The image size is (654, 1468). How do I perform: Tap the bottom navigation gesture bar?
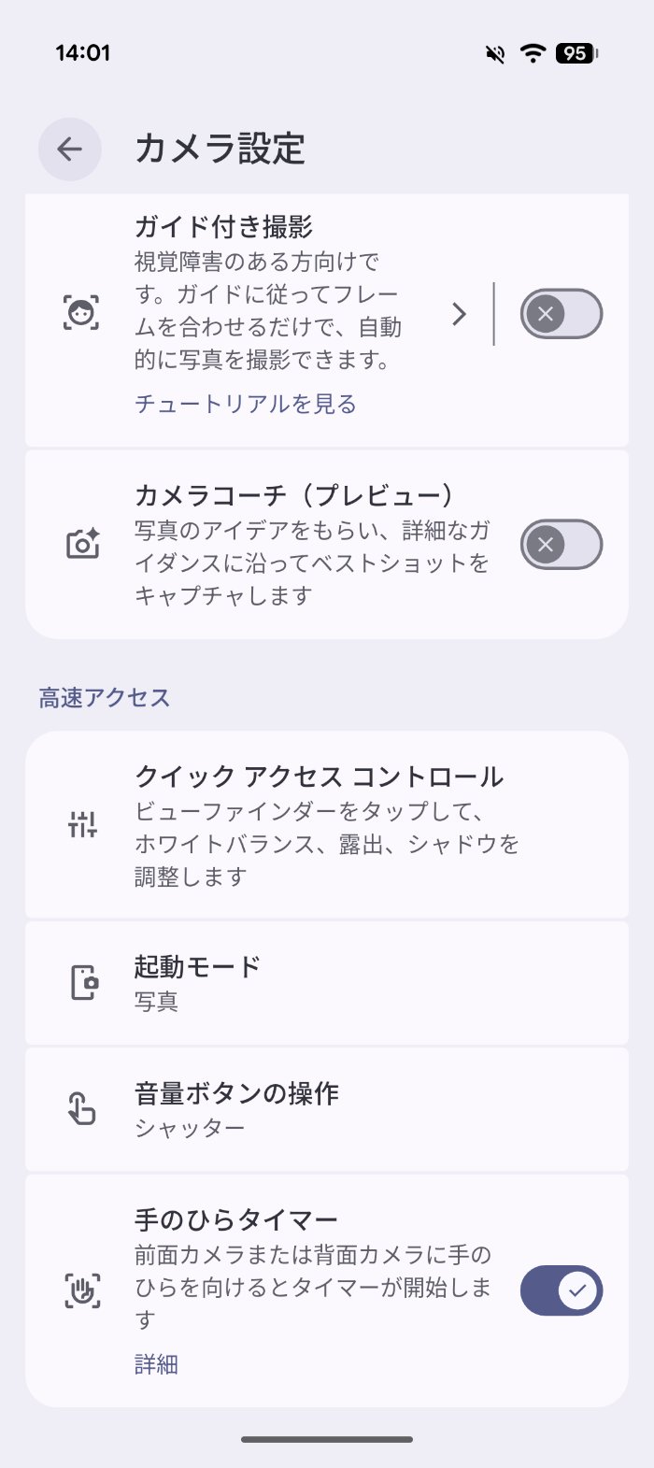pos(327,1439)
